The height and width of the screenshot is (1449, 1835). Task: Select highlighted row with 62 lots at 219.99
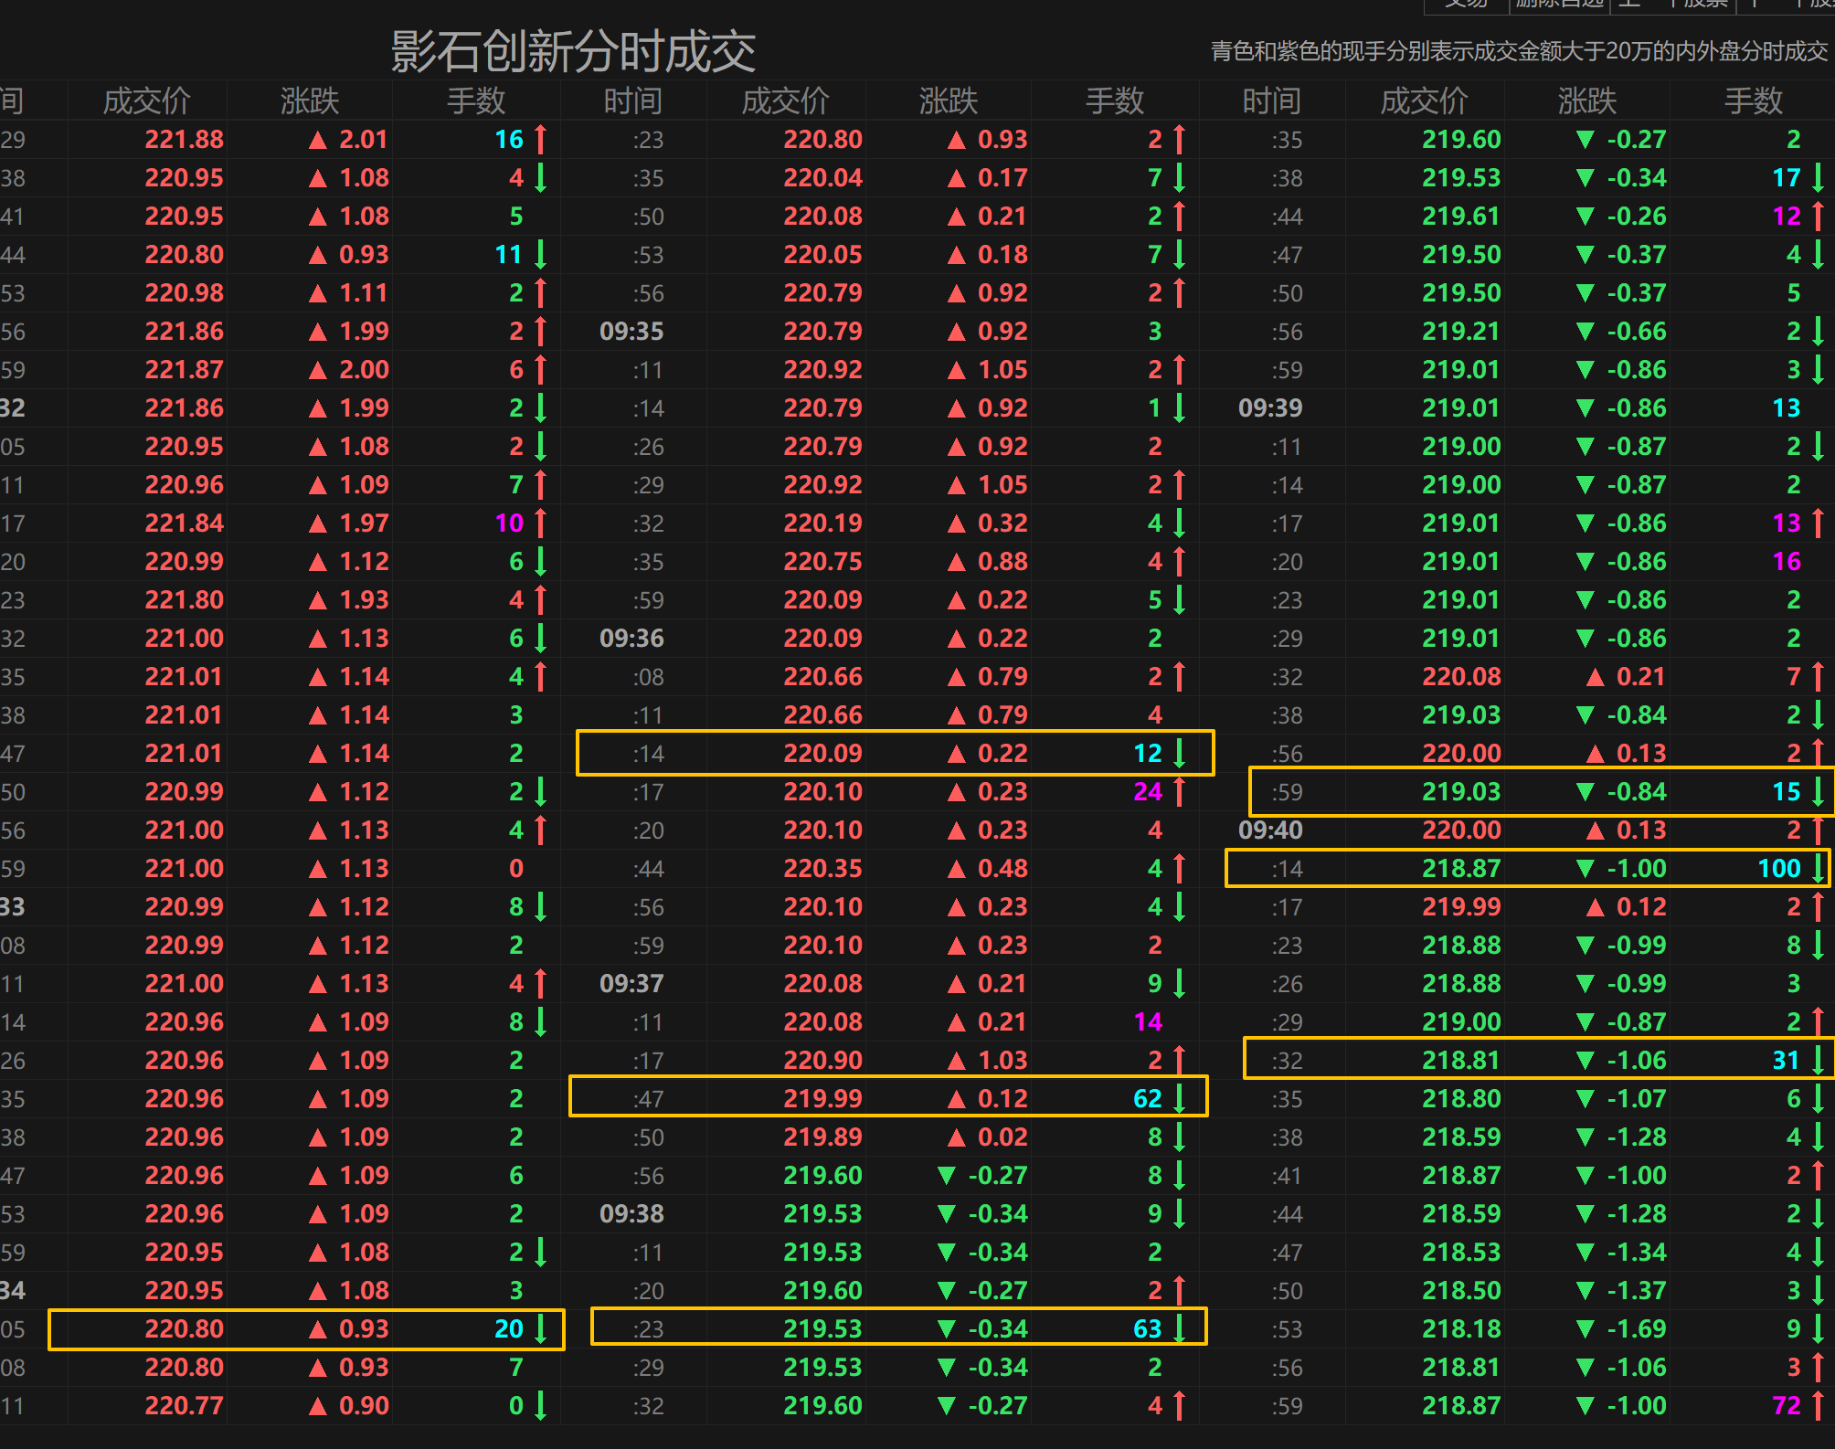(887, 1097)
